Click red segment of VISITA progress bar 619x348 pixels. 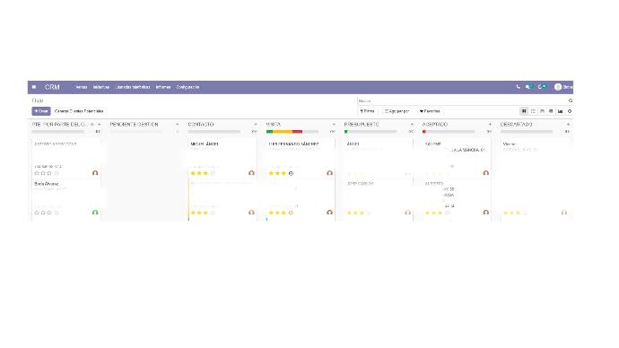pos(297,131)
